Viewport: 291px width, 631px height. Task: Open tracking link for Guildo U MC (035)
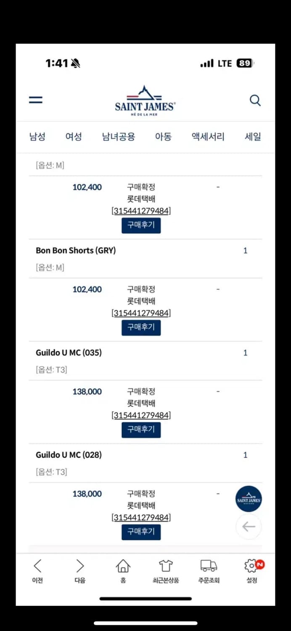click(141, 415)
